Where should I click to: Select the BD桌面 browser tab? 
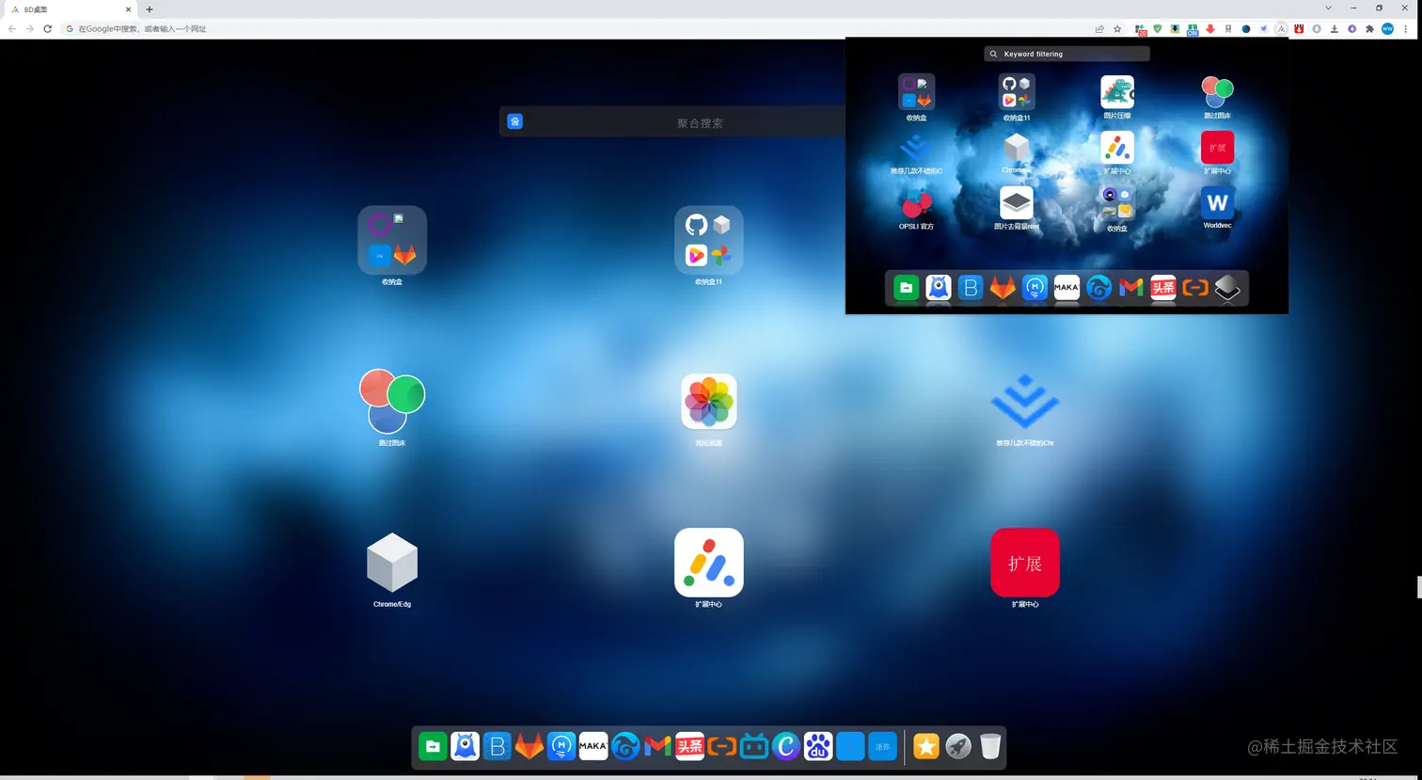click(69, 9)
